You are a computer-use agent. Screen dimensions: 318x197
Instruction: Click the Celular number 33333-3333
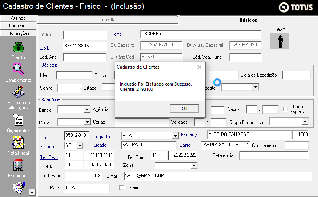99,165
